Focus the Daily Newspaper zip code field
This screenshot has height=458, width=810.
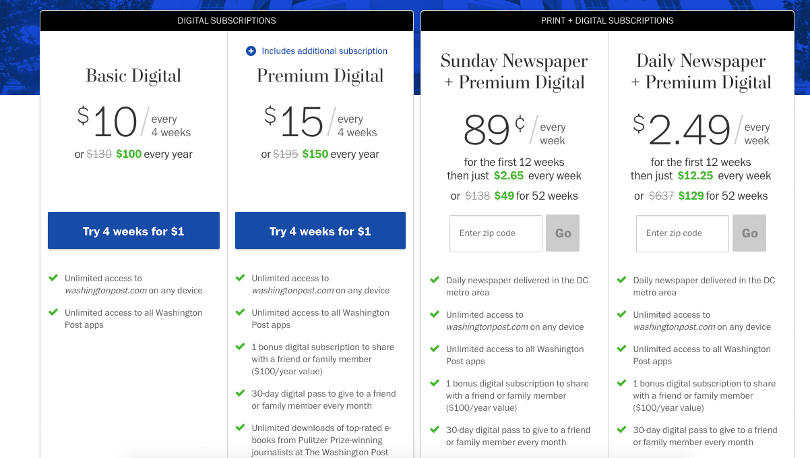point(683,233)
